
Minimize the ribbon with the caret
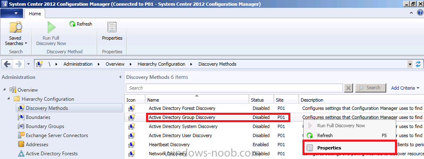click(411, 13)
